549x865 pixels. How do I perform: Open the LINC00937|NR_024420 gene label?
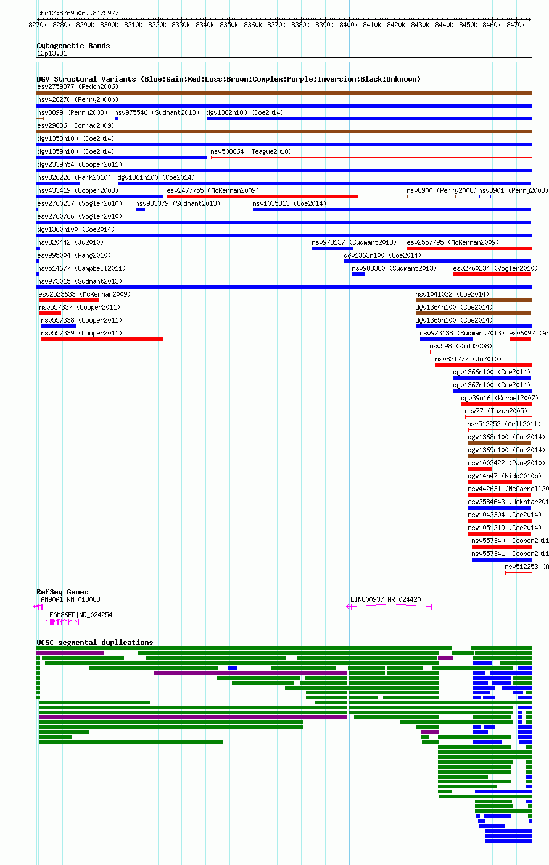coord(386,599)
